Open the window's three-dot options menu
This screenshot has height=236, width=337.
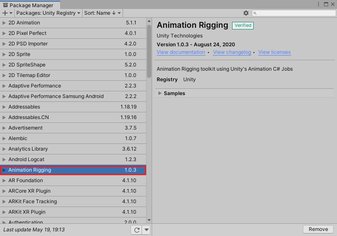319,4
